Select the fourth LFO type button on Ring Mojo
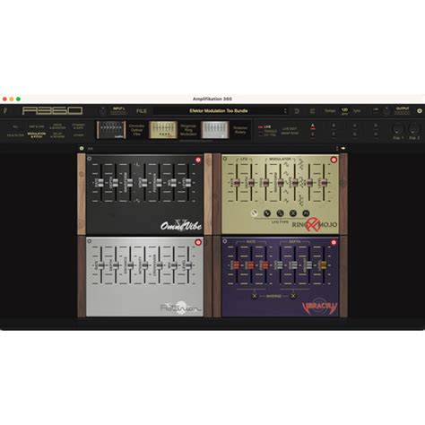 tap(293, 213)
